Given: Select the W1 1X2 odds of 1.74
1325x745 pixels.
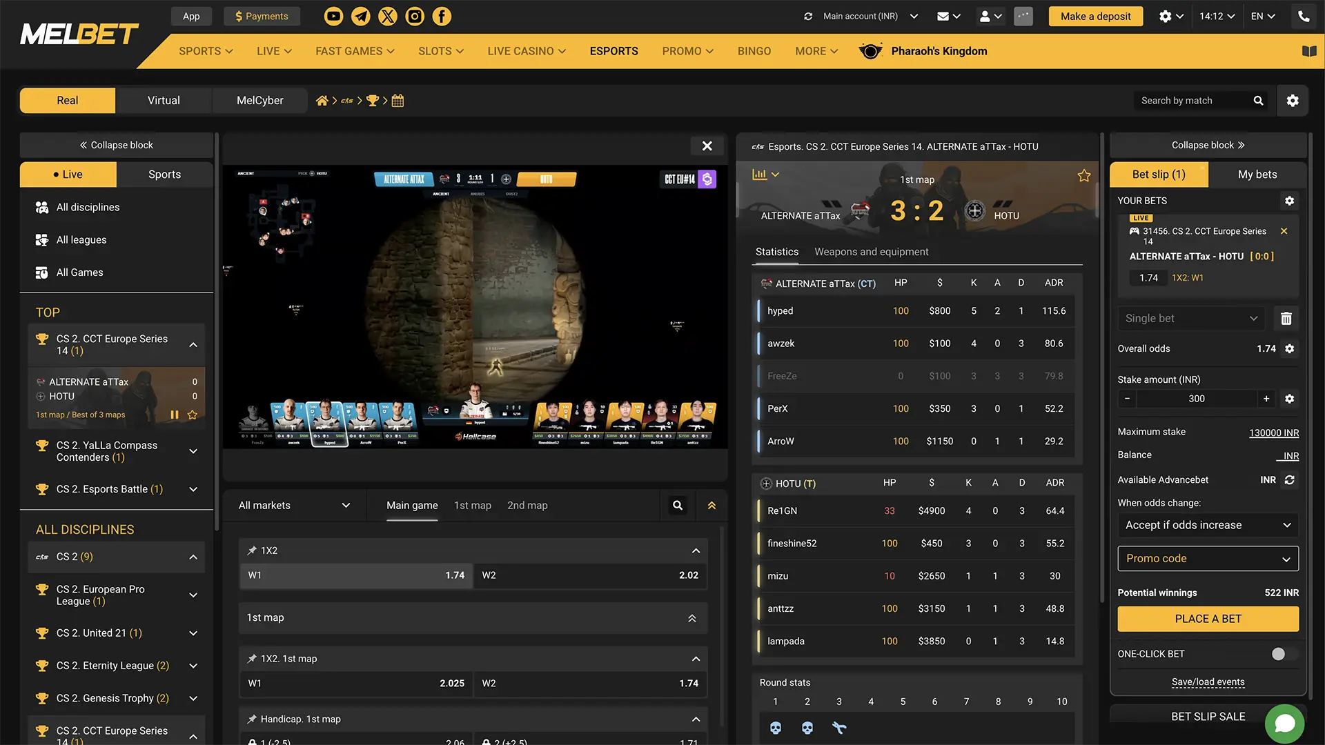Looking at the screenshot, I should pos(355,575).
